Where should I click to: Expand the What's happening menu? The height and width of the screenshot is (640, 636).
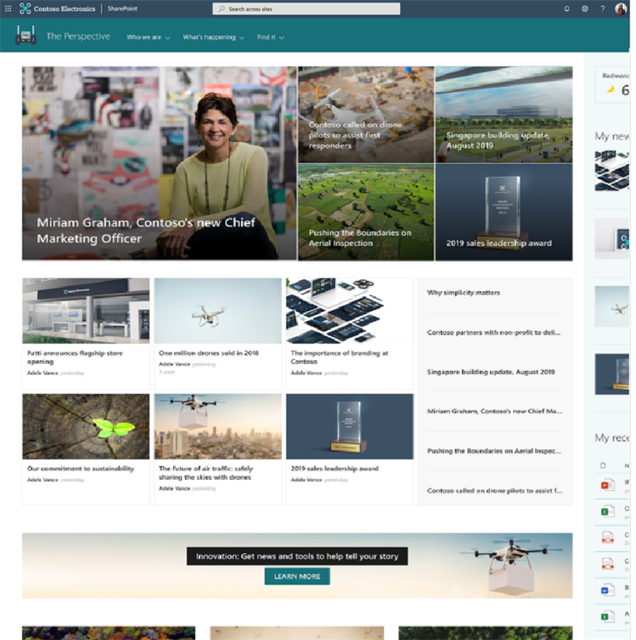213,37
